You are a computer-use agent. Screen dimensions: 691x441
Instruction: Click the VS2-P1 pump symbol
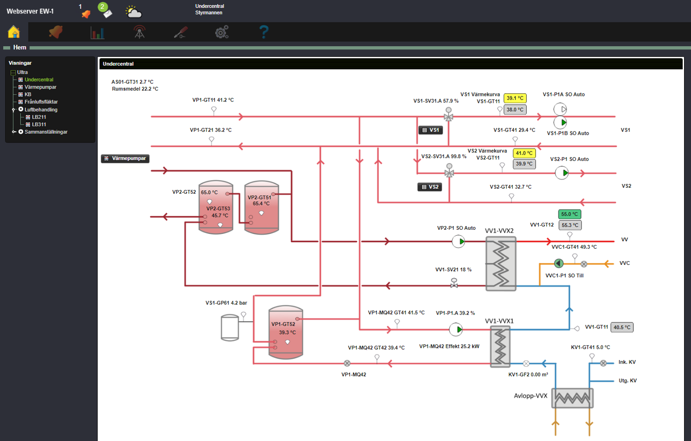point(562,173)
